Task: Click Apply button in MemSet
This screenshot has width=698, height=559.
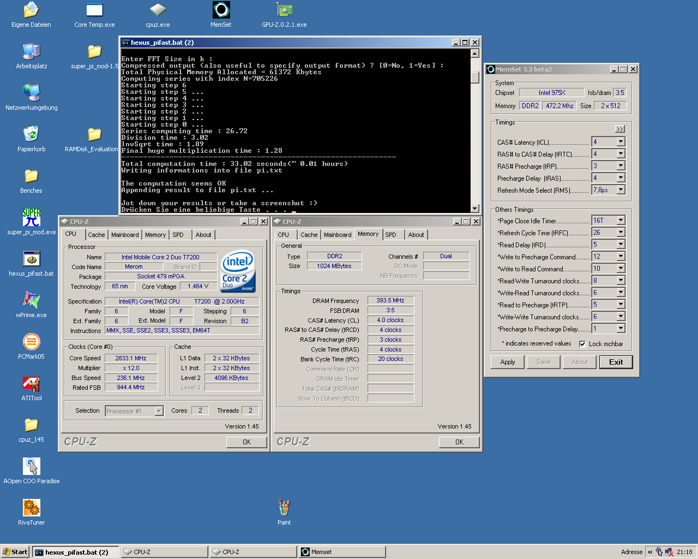Action: click(508, 362)
